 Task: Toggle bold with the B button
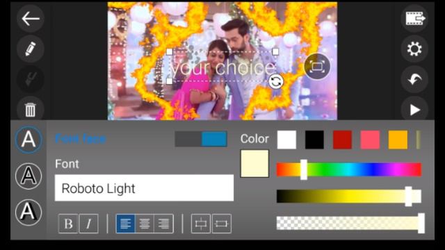coord(68,224)
